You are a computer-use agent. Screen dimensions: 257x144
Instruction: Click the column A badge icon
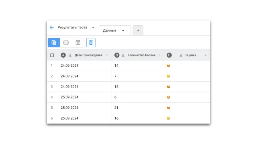(x=63, y=55)
